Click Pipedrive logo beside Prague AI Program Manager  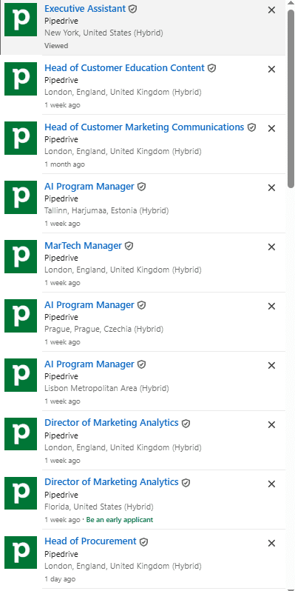coord(21,315)
